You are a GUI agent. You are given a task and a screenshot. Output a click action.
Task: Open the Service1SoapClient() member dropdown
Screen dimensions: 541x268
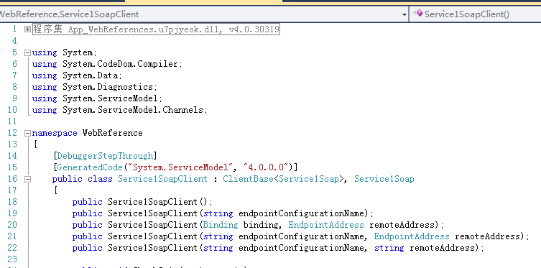click(475, 14)
